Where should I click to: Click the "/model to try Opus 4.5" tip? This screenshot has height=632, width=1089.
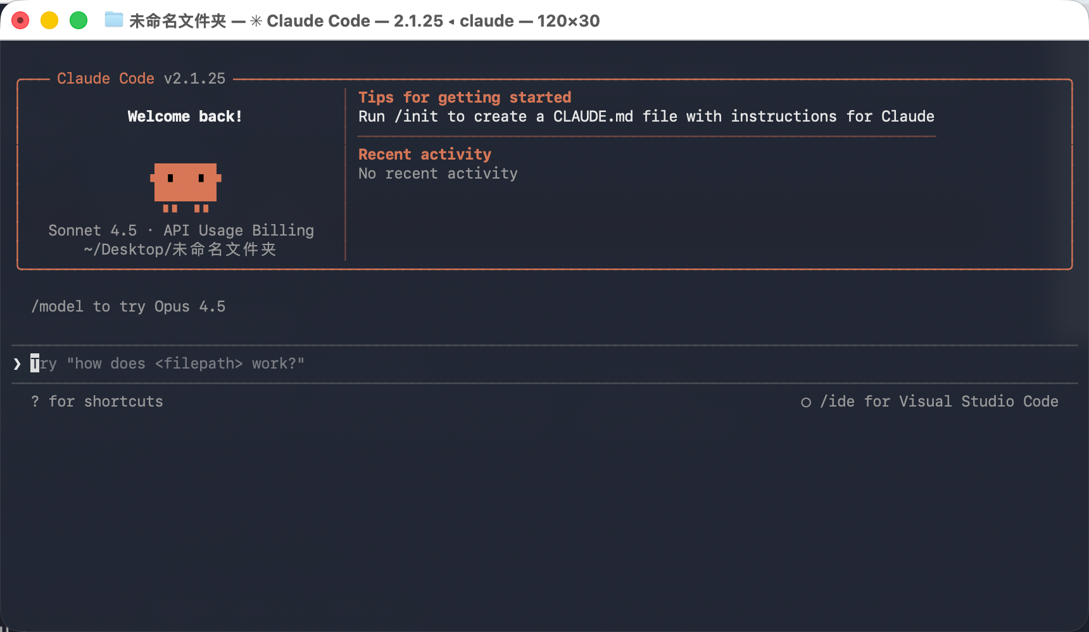pyautogui.click(x=129, y=307)
